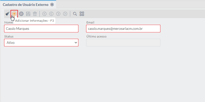Click into the Nome input field
Screen dimensions: 205x102
(x=41, y=29)
